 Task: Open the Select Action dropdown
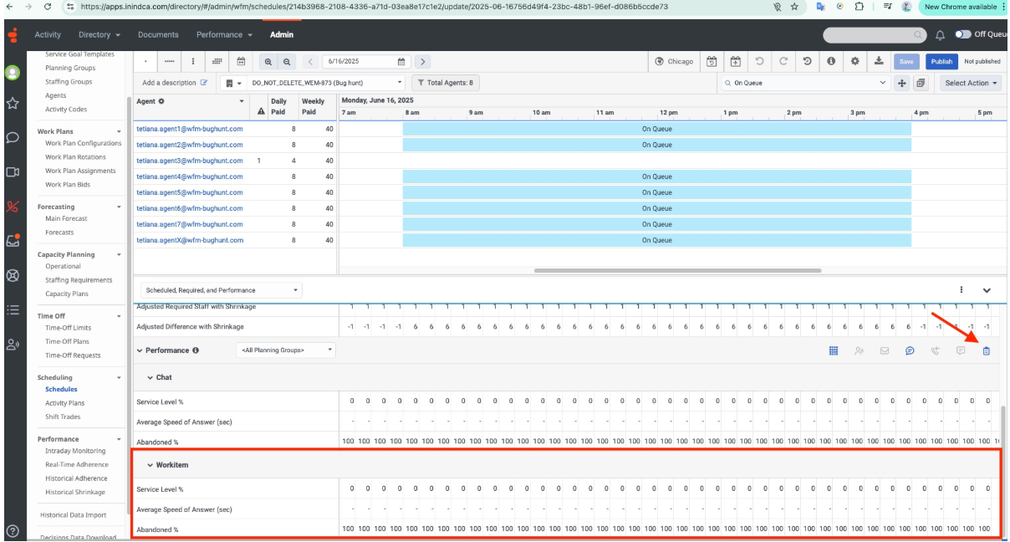971,83
